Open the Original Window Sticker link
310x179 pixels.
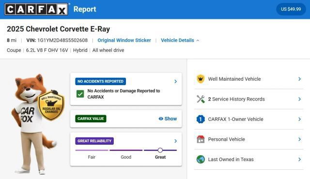pos(124,40)
